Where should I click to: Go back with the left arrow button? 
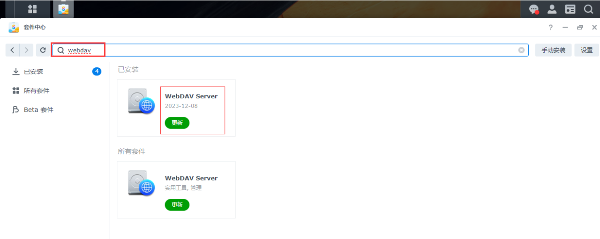coord(12,50)
